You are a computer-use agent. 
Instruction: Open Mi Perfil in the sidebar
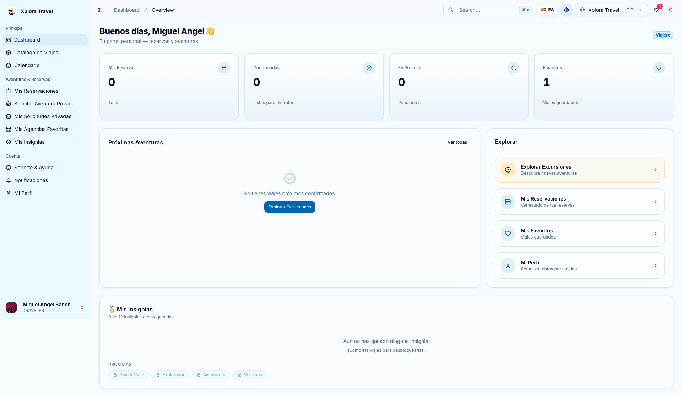coord(45,193)
